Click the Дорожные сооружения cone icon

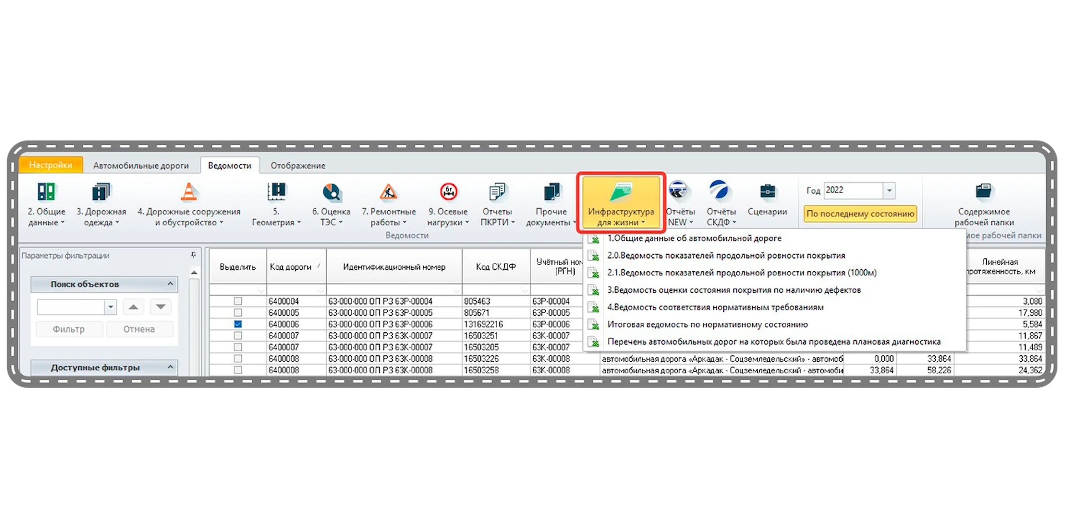[x=189, y=193]
